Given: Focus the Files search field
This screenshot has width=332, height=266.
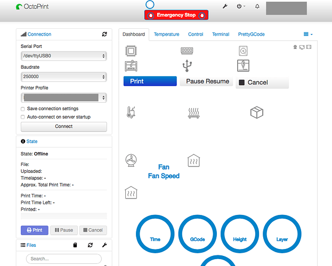Looking at the screenshot, I should (64, 259).
